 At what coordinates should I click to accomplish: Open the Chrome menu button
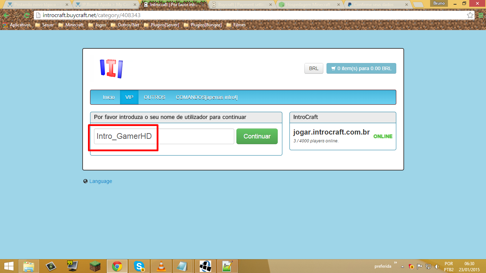(480, 15)
